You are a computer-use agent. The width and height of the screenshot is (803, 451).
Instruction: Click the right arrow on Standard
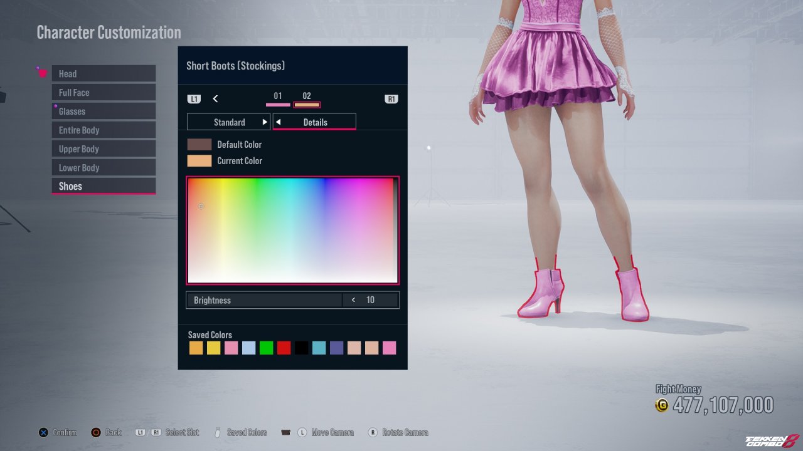click(x=265, y=122)
